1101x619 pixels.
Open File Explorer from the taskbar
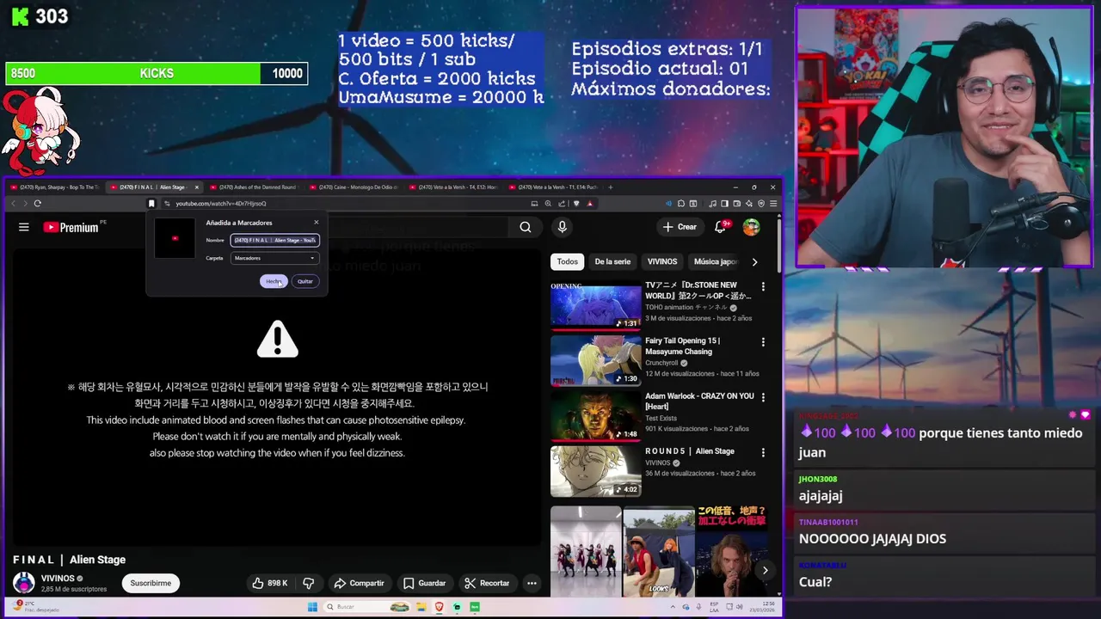421,607
